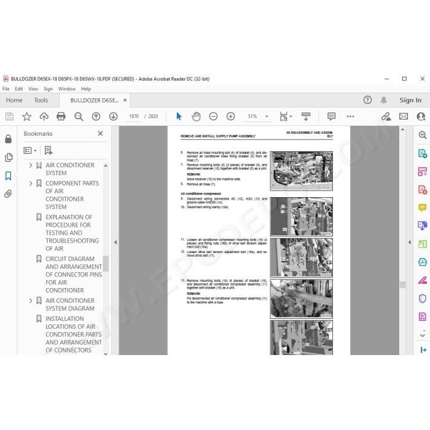Open fit page options icon
430x430 pixels.
(286, 117)
